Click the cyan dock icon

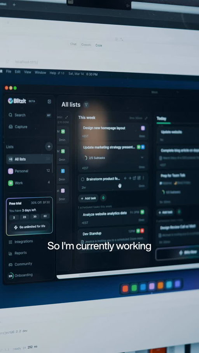tap(169, 285)
